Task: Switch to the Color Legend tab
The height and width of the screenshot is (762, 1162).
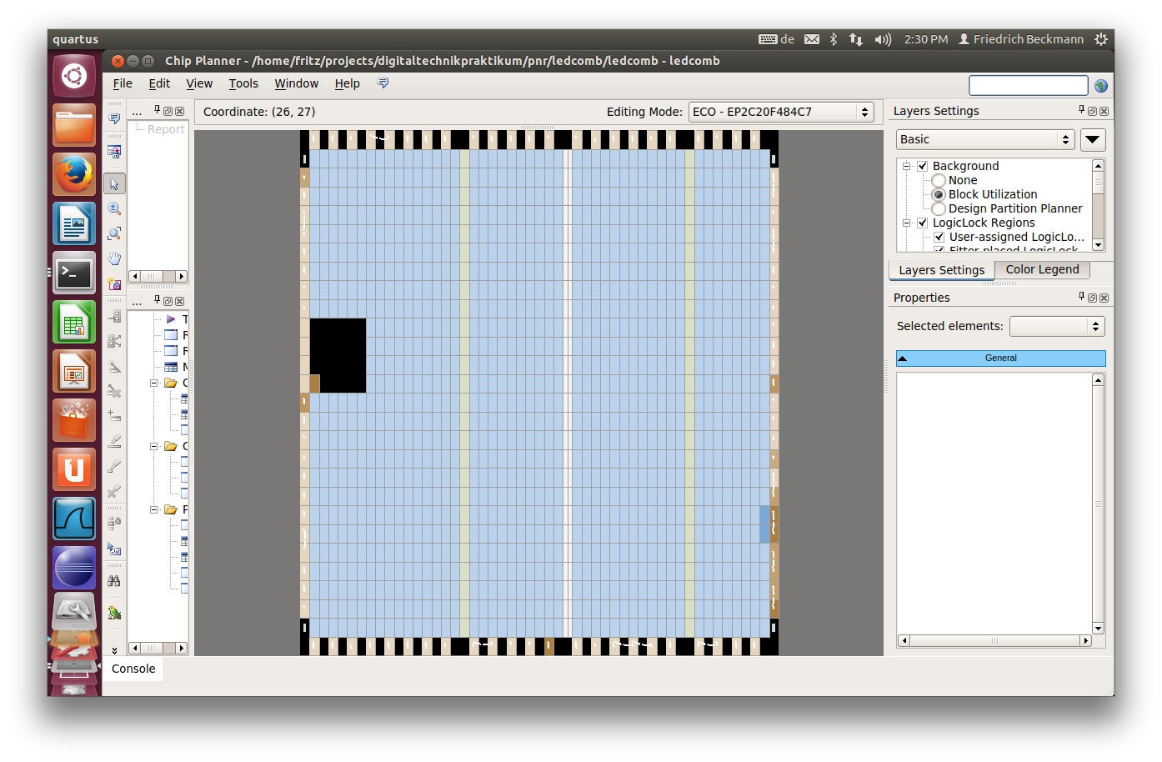Action: click(1042, 269)
